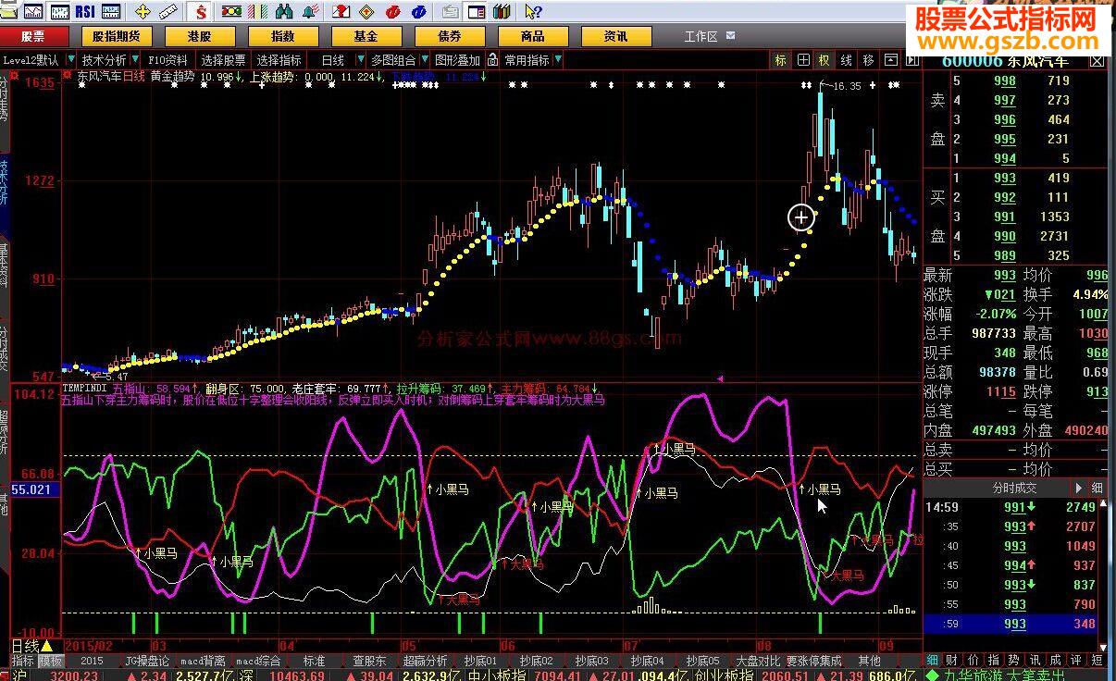Image resolution: width=1116 pixels, height=681 pixels.
Task: Select the 超赢分析 tab
Action: [426, 661]
